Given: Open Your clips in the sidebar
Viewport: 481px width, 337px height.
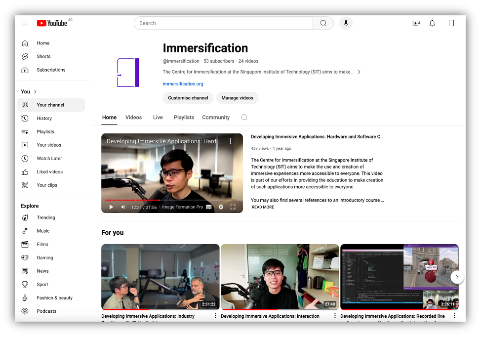Looking at the screenshot, I should [51, 185].
